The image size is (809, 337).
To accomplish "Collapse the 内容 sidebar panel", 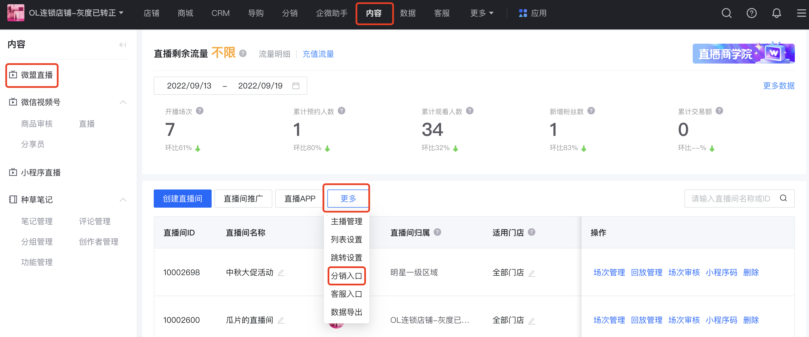I will click(x=123, y=45).
